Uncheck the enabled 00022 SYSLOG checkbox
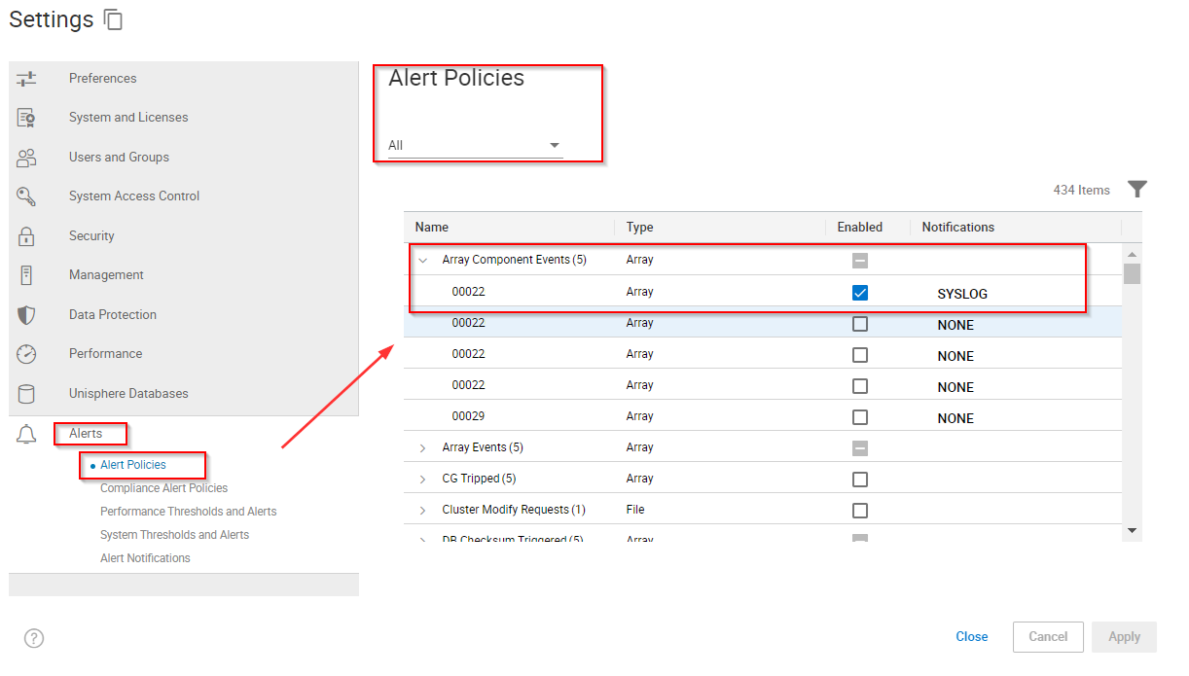The width and height of the screenshot is (1189, 676). click(x=859, y=291)
